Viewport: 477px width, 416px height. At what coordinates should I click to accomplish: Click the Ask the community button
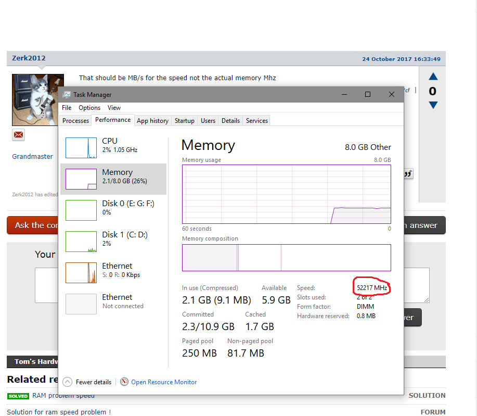point(33,225)
